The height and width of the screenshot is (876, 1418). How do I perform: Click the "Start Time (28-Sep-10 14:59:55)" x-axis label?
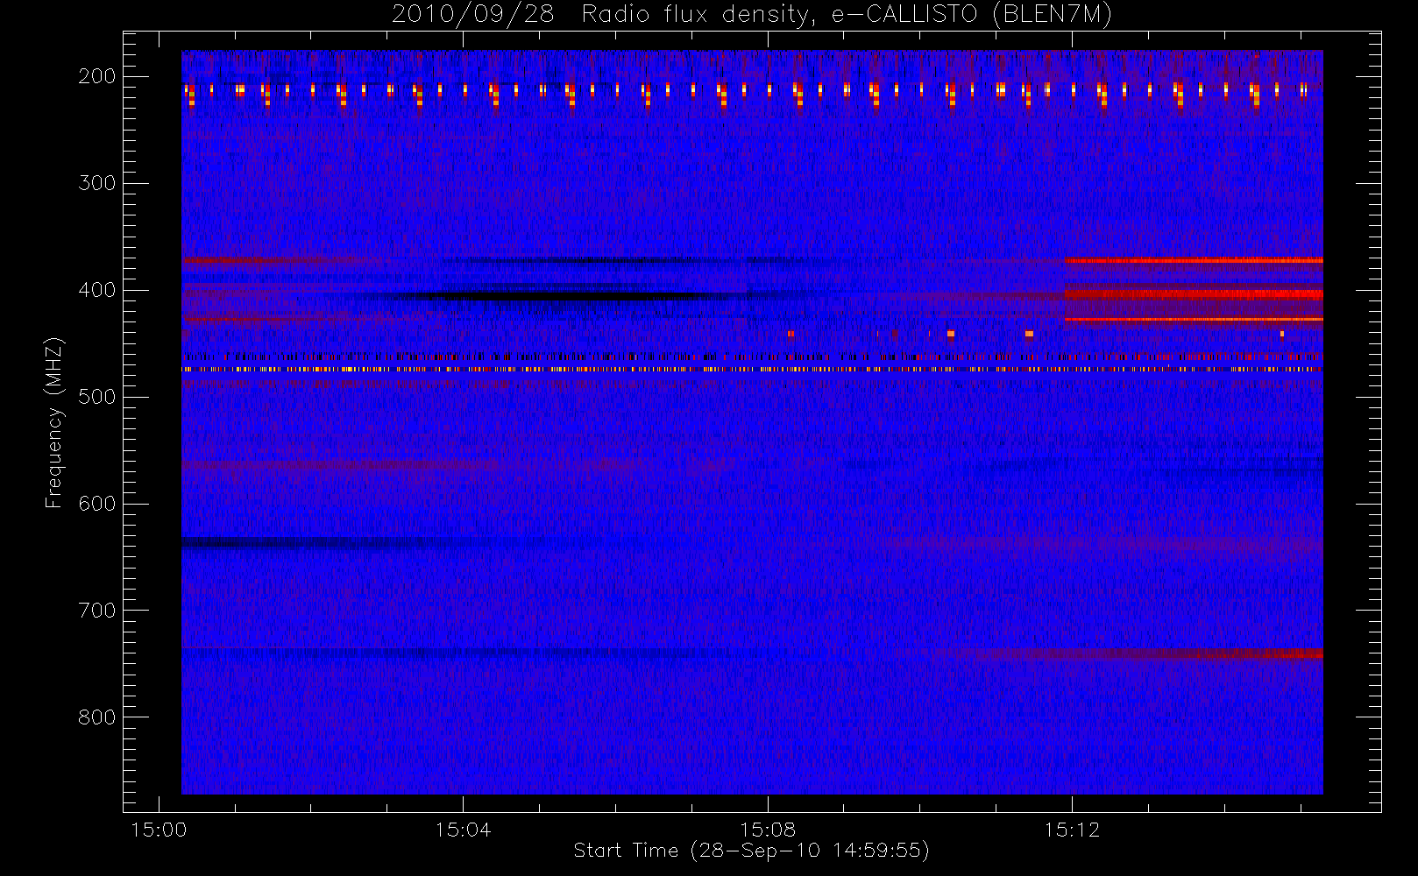click(751, 851)
